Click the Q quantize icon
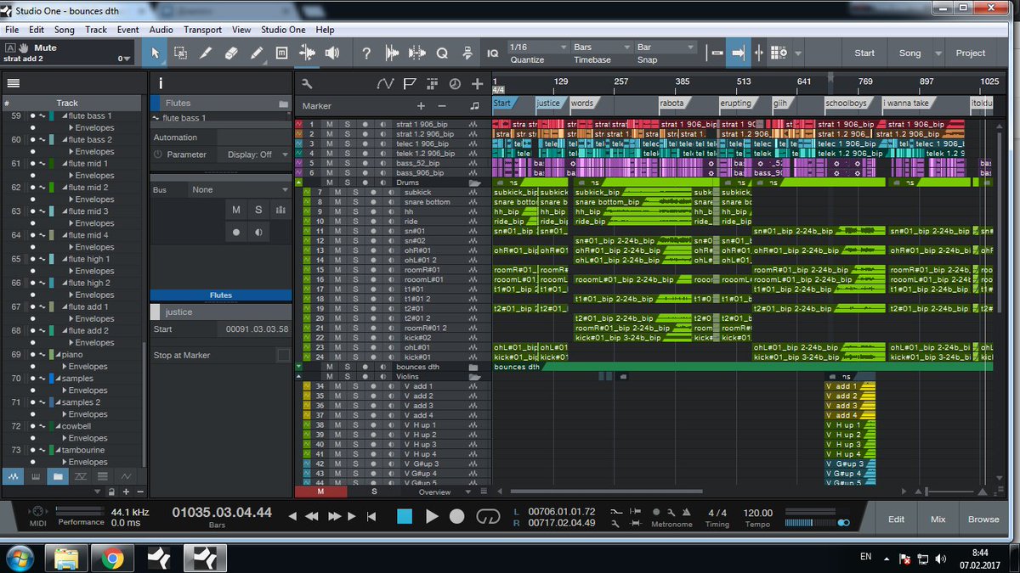 click(x=442, y=53)
